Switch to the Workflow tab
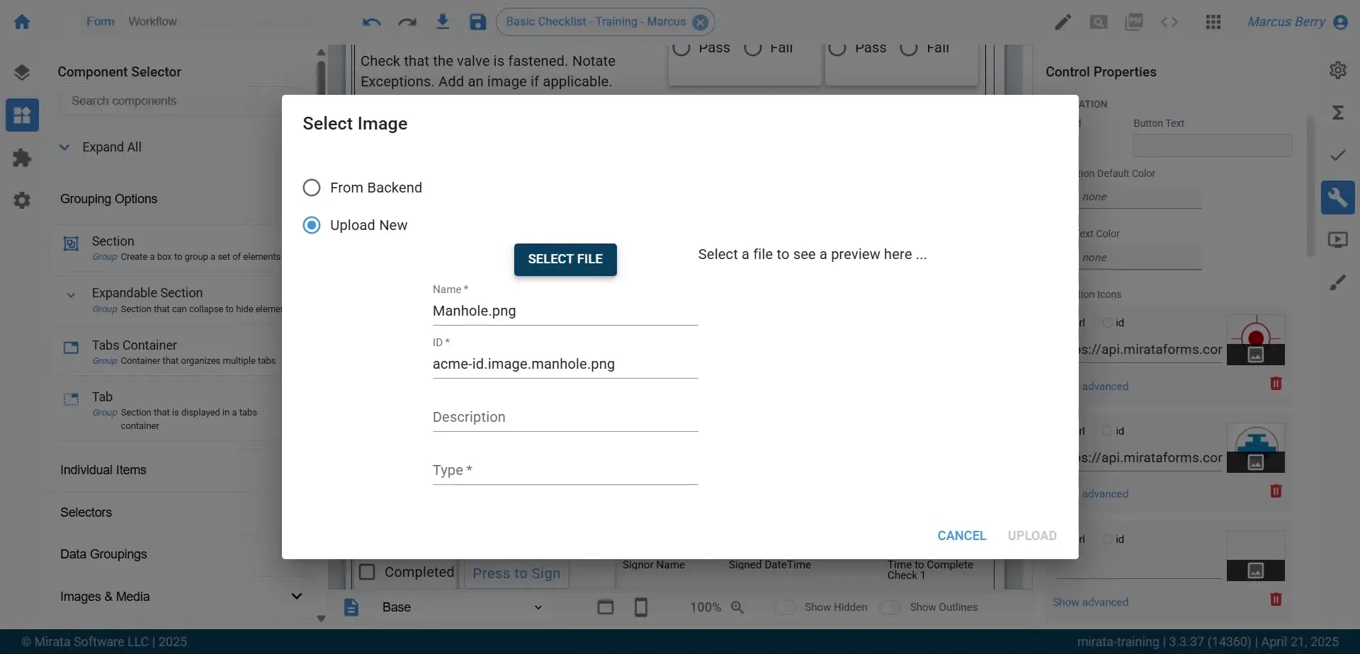Viewport: 1360px width, 654px height. (x=153, y=21)
